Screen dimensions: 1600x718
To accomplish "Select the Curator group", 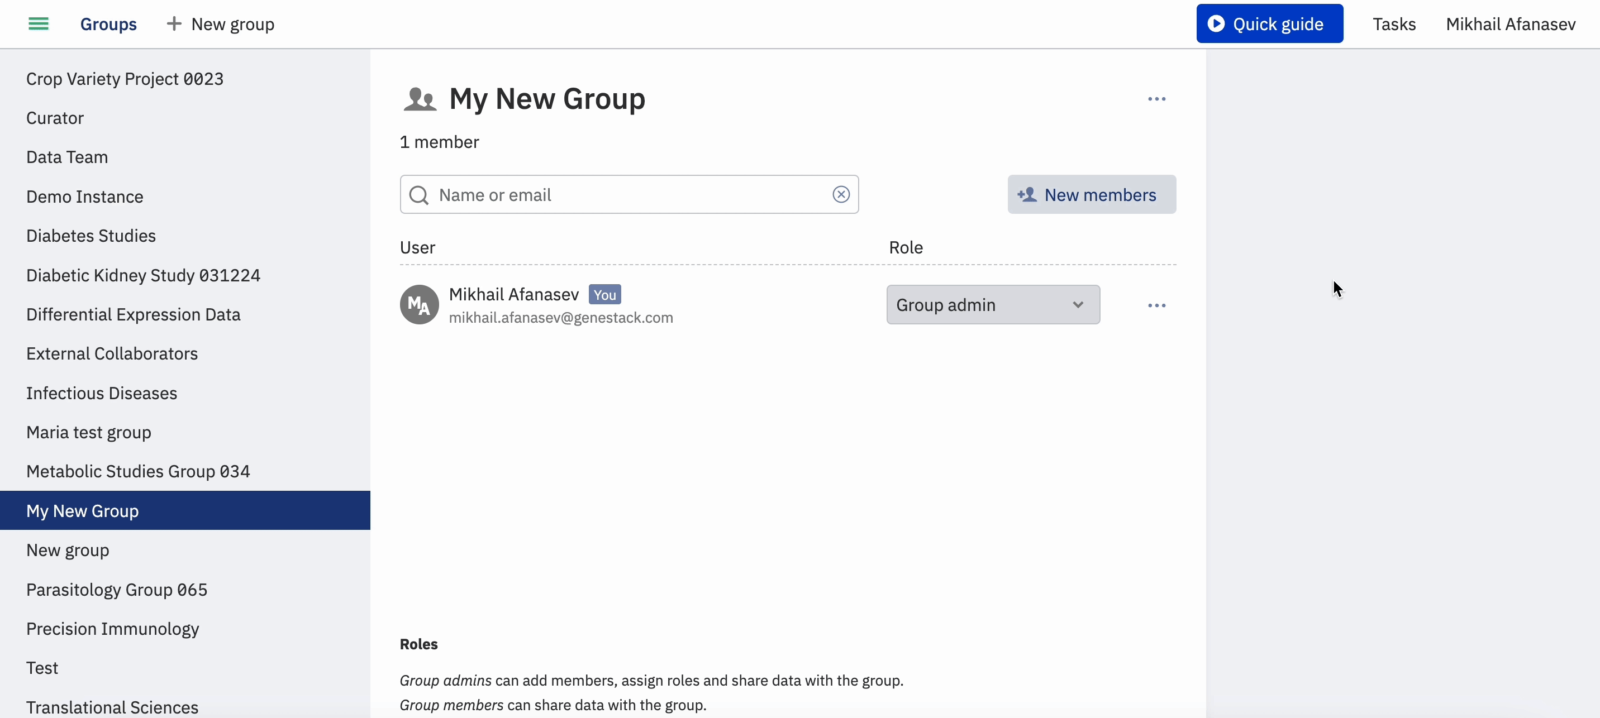I will [x=185, y=118].
